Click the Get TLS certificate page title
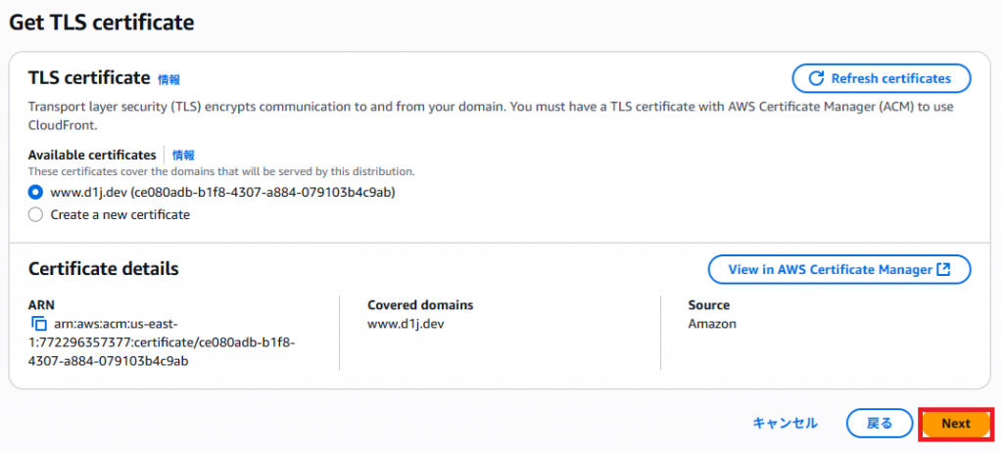 coord(102,23)
